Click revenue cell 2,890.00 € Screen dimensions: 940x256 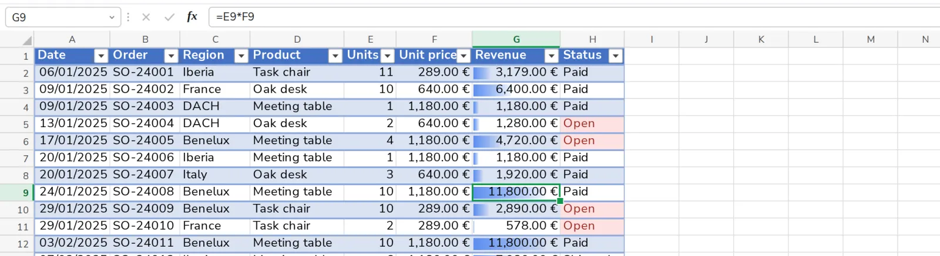coord(516,209)
